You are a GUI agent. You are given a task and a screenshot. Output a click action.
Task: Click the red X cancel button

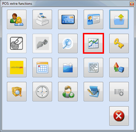pyautogui.click(x=119, y=116)
